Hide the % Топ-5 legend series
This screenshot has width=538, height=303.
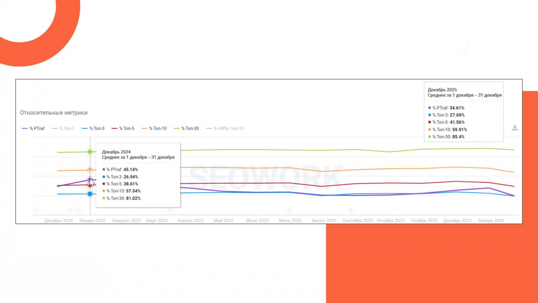pyautogui.click(x=123, y=128)
